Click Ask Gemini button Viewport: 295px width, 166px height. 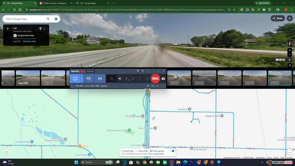click(x=263, y=3)
